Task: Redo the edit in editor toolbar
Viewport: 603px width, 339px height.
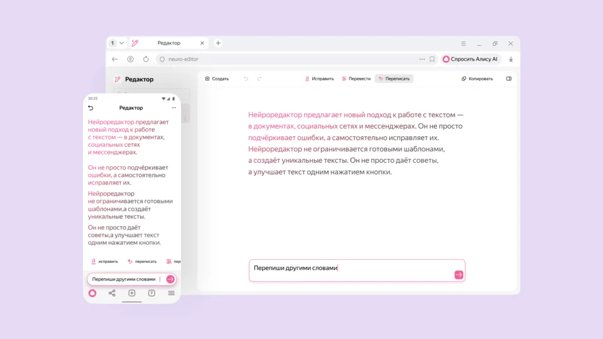Action: [259, 79]
